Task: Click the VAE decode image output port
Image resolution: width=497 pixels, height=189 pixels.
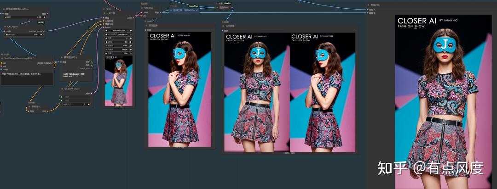Action: 160,13
